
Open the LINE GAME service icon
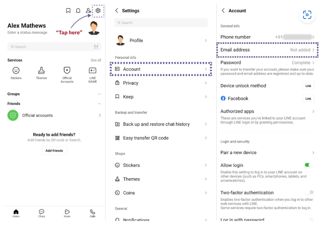click(x=93, y=71)
